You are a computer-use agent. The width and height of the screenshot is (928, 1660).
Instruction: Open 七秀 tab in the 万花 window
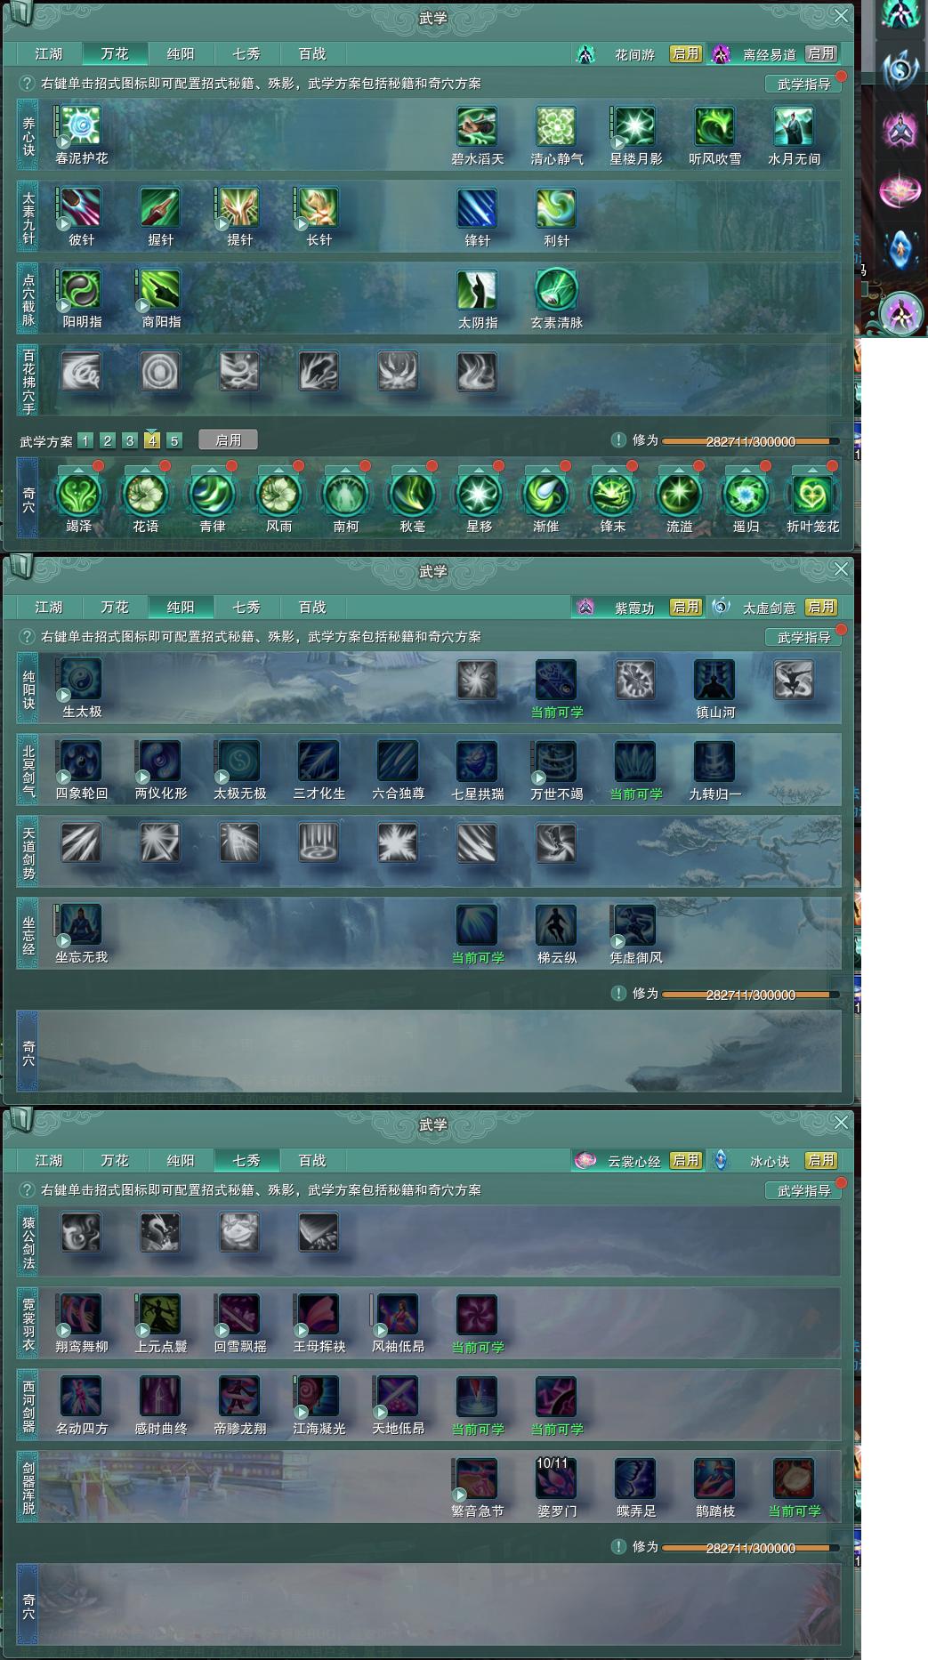click(x=246, y=54)
